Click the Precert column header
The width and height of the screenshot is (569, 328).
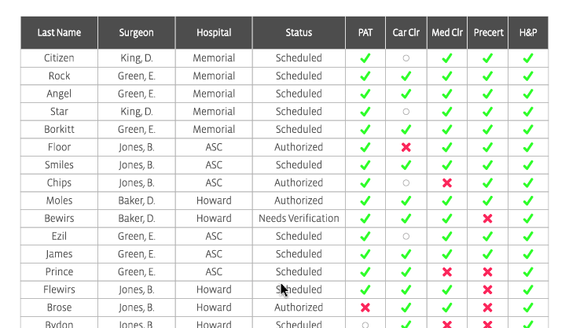tap(488, 33)
